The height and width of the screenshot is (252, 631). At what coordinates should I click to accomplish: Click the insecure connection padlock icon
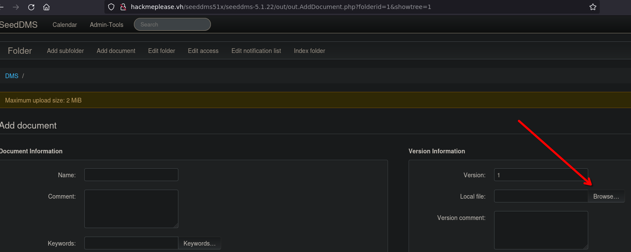[x=123, y=7]
